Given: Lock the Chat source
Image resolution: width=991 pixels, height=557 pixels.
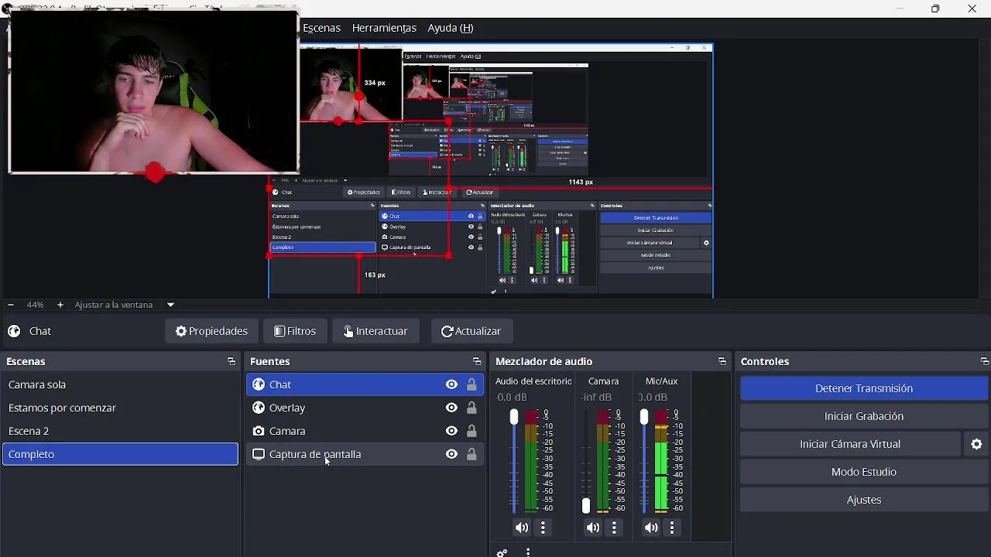Looking at the screenshot, I should click(471, 384).
